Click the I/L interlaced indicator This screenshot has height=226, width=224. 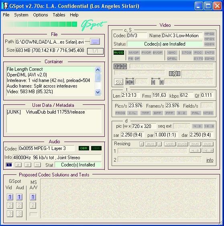pos(132,113)
